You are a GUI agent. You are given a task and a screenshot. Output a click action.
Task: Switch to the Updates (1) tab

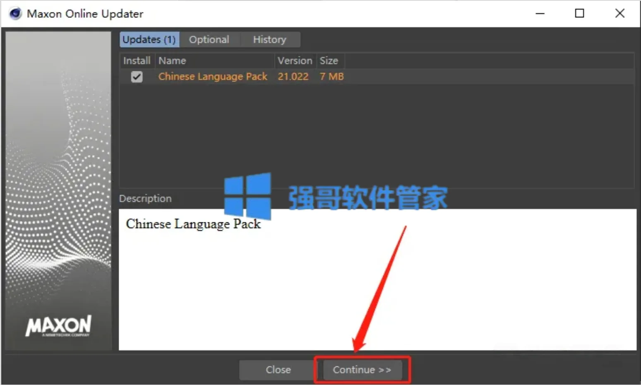coord(149,40)
